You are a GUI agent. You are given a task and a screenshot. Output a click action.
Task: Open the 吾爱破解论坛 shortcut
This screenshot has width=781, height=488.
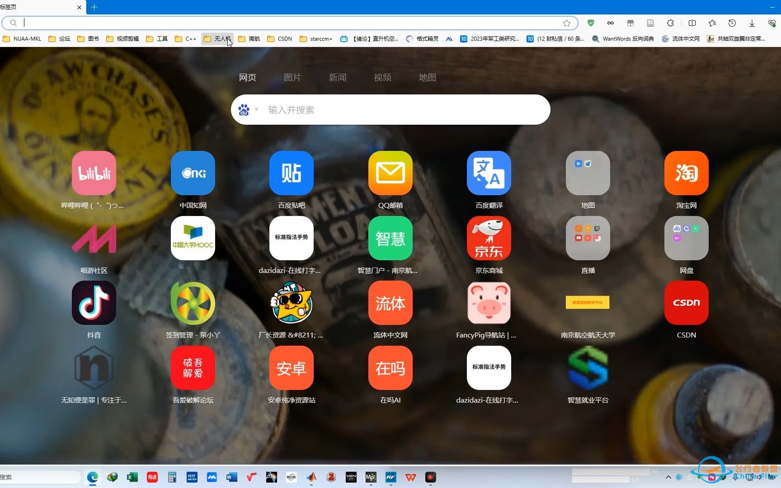[x=193, y=368]
